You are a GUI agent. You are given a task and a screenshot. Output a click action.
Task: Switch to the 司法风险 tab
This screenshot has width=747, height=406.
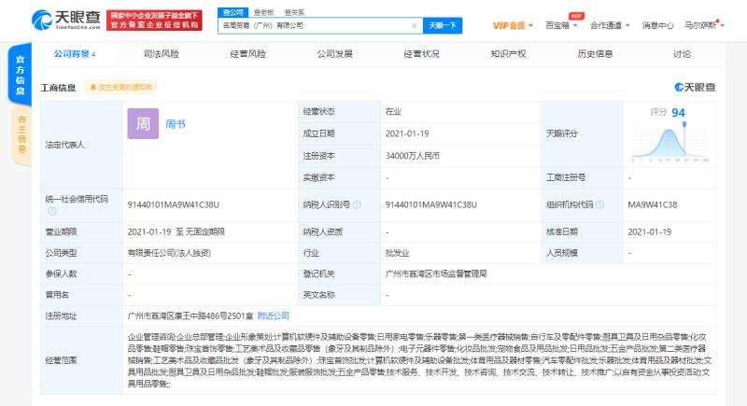(x=161, y=54)
